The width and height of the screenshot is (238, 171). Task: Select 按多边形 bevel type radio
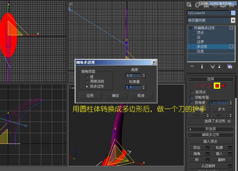tap(87, 86)
